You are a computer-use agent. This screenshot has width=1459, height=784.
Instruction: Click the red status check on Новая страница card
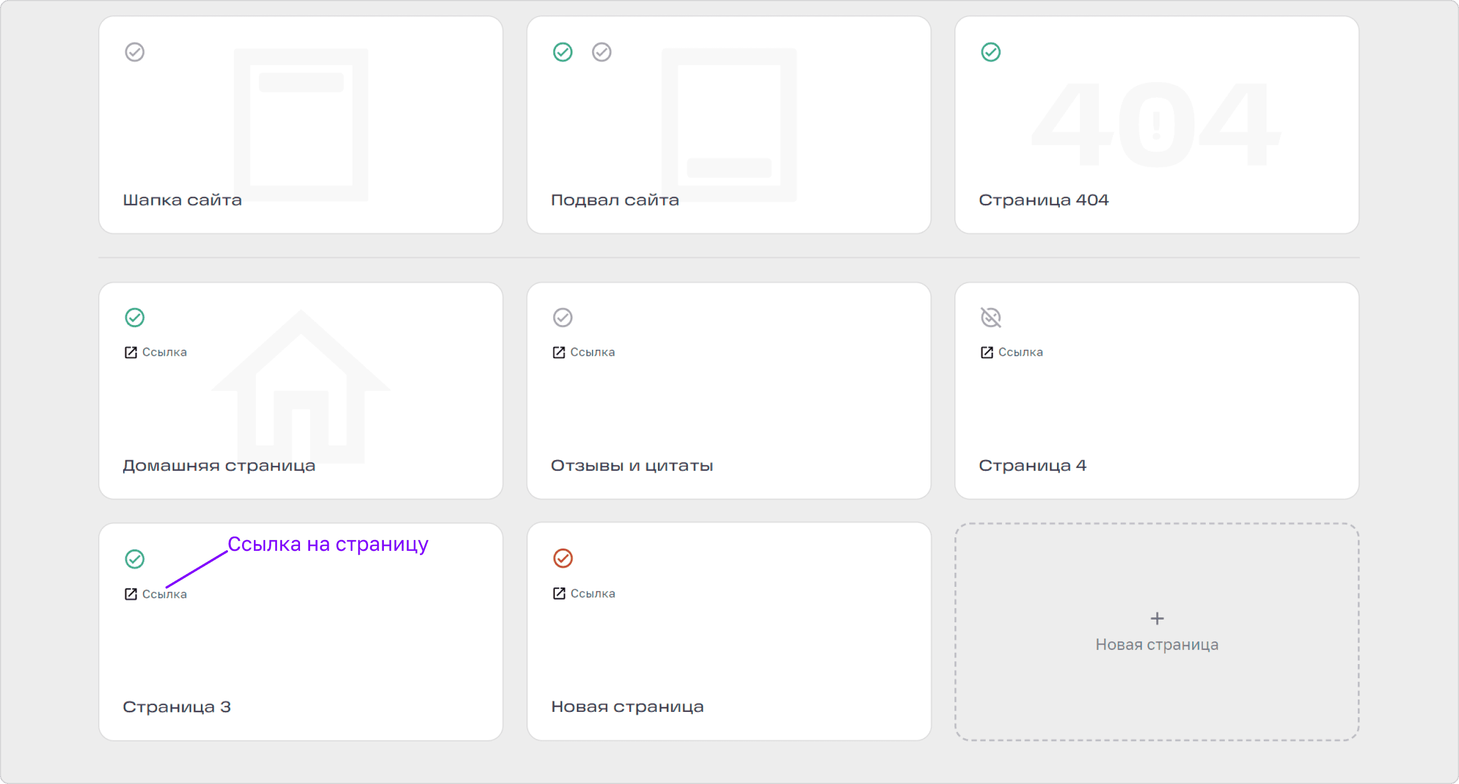click(x=563, y=558)
